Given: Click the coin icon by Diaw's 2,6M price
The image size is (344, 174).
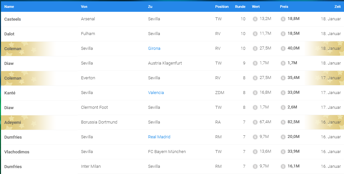Looking at the screenshot, I should [283, 107].
